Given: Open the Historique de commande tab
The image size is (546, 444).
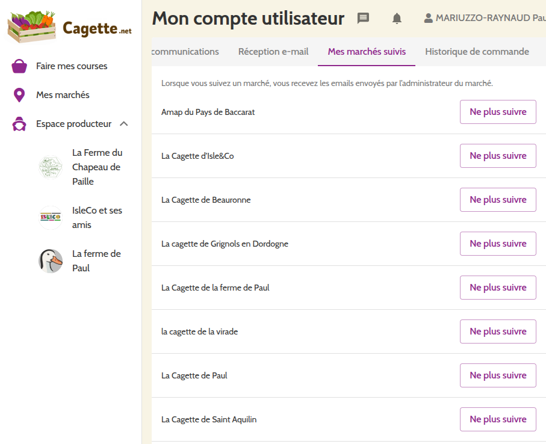Looking at the screenshot, I should (477, 52).
